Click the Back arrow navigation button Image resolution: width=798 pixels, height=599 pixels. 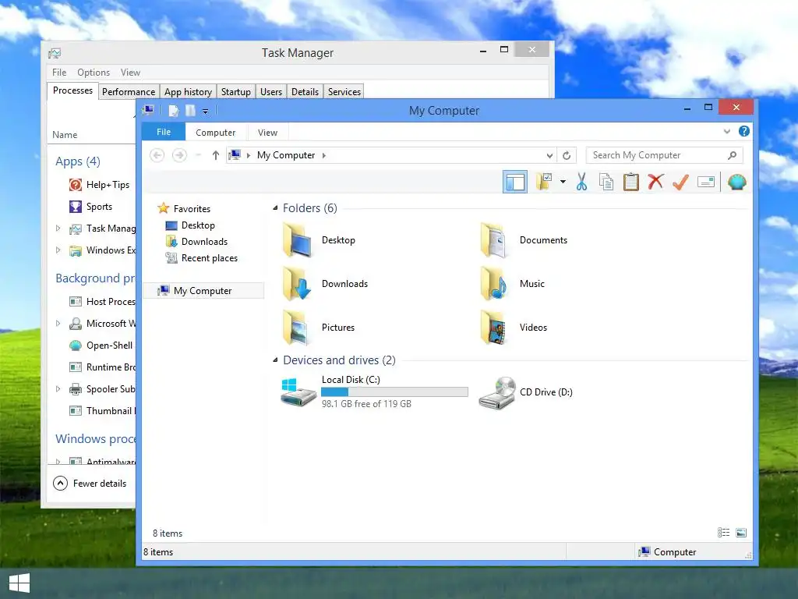(x=157, y=155)
